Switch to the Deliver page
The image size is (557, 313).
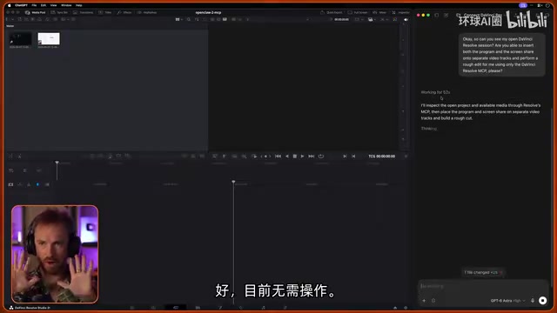tap(285, 308)
